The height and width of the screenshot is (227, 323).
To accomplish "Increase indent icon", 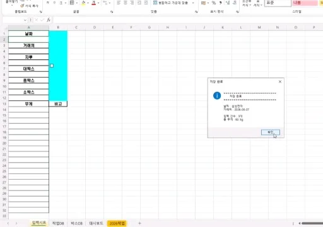I will point(146,3).
